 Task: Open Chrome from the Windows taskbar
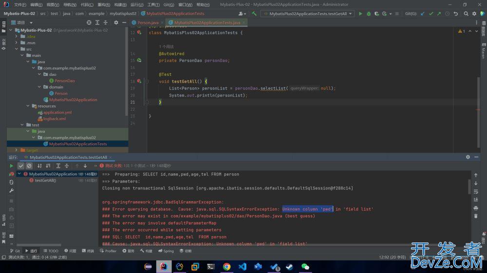[x=227, y=267]
